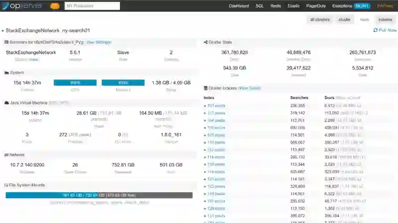
Task: Click the Memory usage bar
Action: [x=123, y=83]
